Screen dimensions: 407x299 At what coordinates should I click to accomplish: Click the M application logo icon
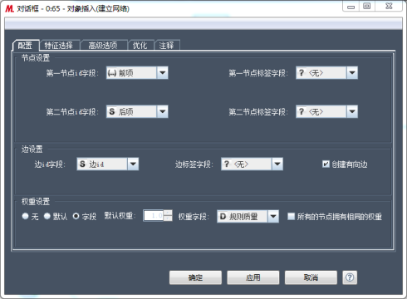[9, 8]
